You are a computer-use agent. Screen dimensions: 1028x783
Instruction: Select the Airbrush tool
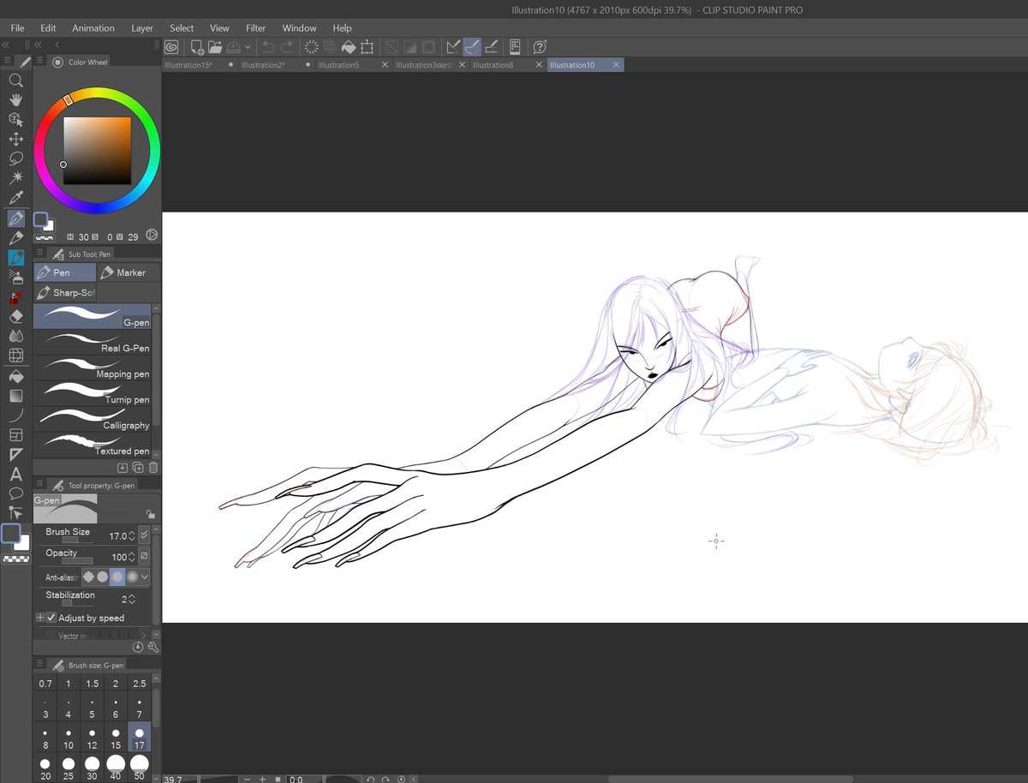pos(15,277)
